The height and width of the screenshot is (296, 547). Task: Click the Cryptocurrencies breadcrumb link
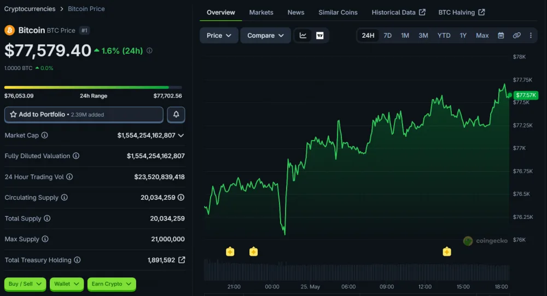30,9
